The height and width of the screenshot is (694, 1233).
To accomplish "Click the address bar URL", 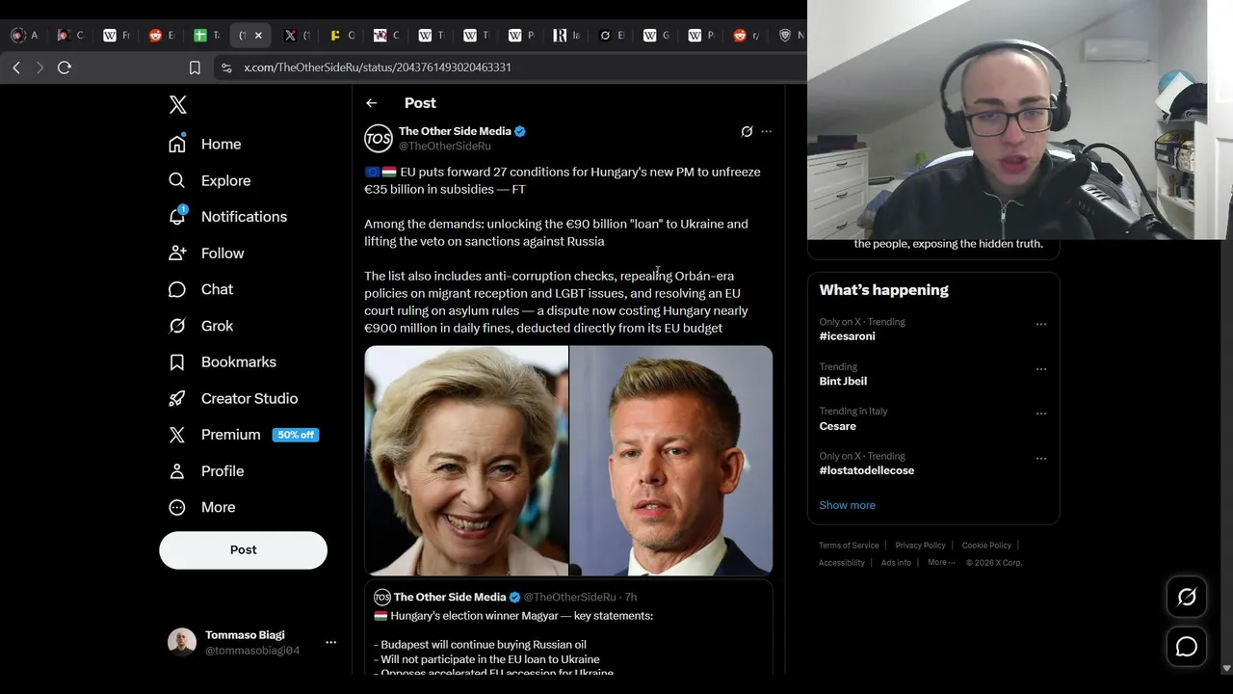I will (x=378, y=67).
